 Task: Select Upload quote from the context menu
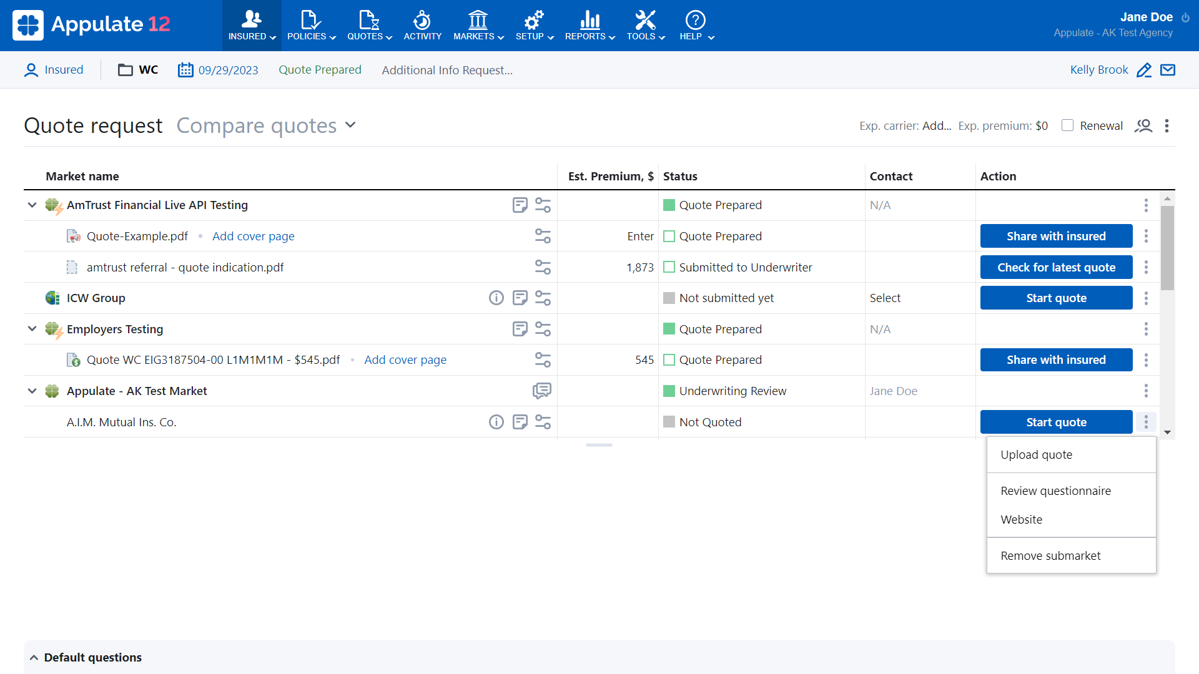coord(1036,454)
